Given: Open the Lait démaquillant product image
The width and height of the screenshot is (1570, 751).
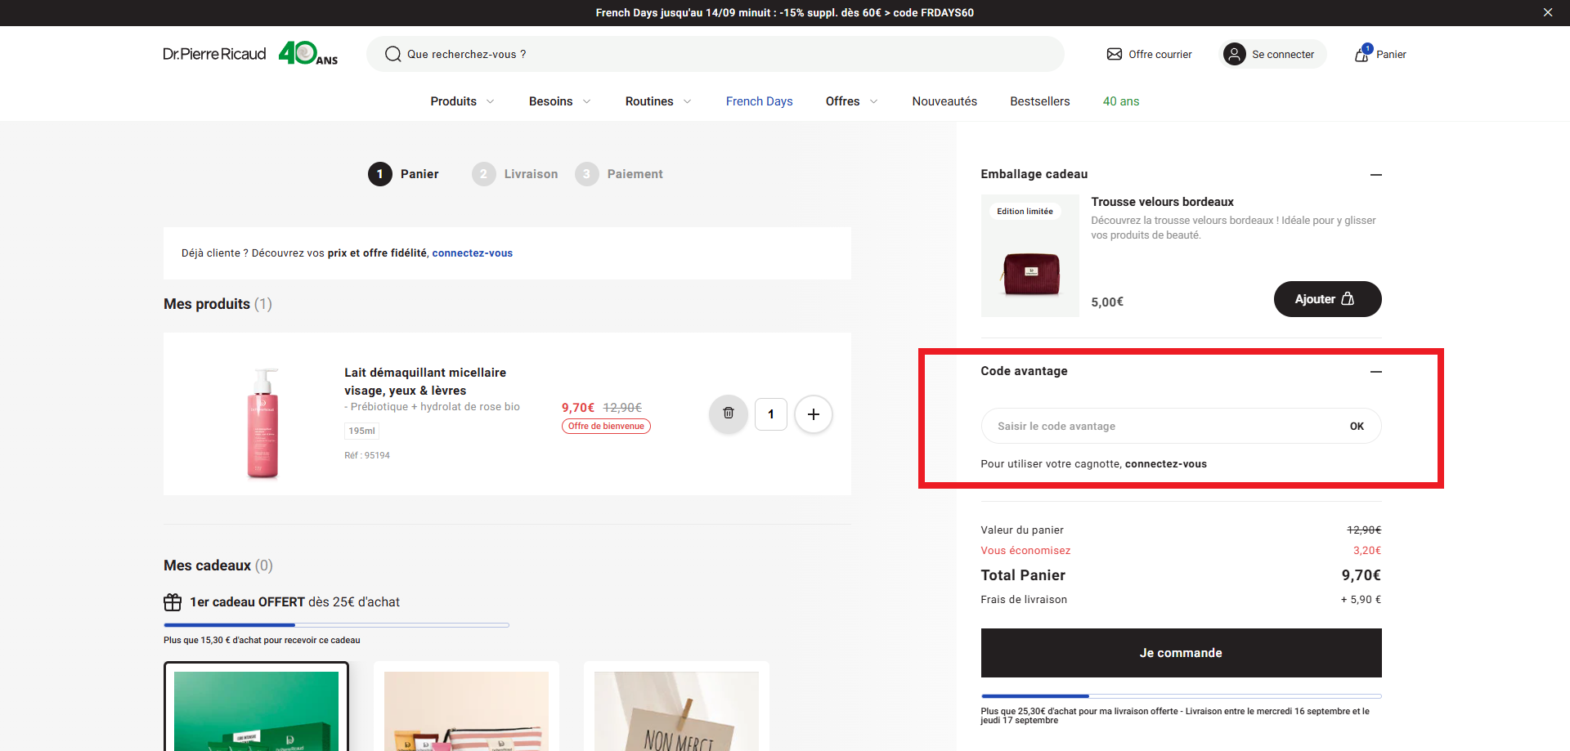Looking at the screenshot, I should point(262,423).
